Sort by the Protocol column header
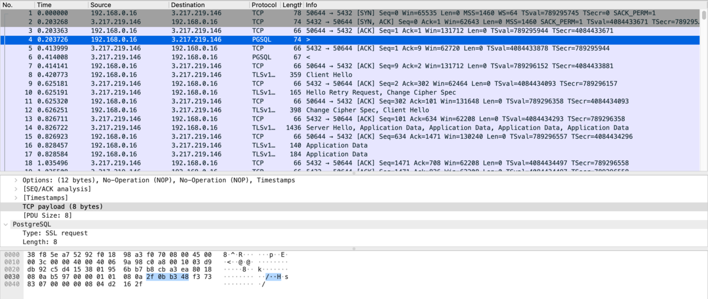This screenshot has height=299, width=708. [x=264, y=5]
